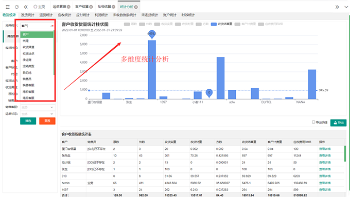Open the 主页 home tab

point(39,7)
